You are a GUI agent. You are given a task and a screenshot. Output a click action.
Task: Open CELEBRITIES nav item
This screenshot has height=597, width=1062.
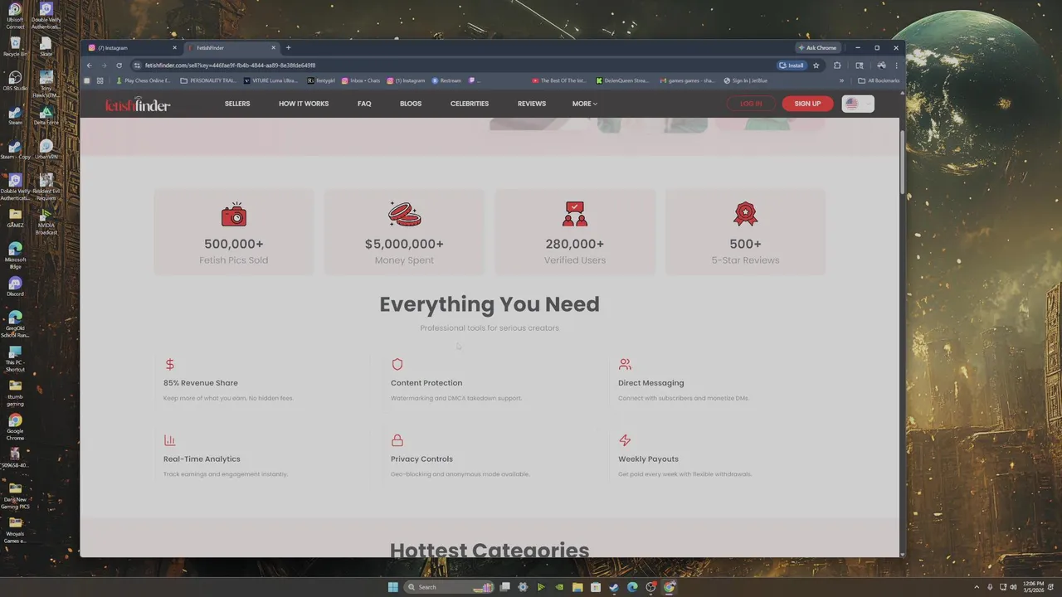pyautogui.click(x=470, y=104)
